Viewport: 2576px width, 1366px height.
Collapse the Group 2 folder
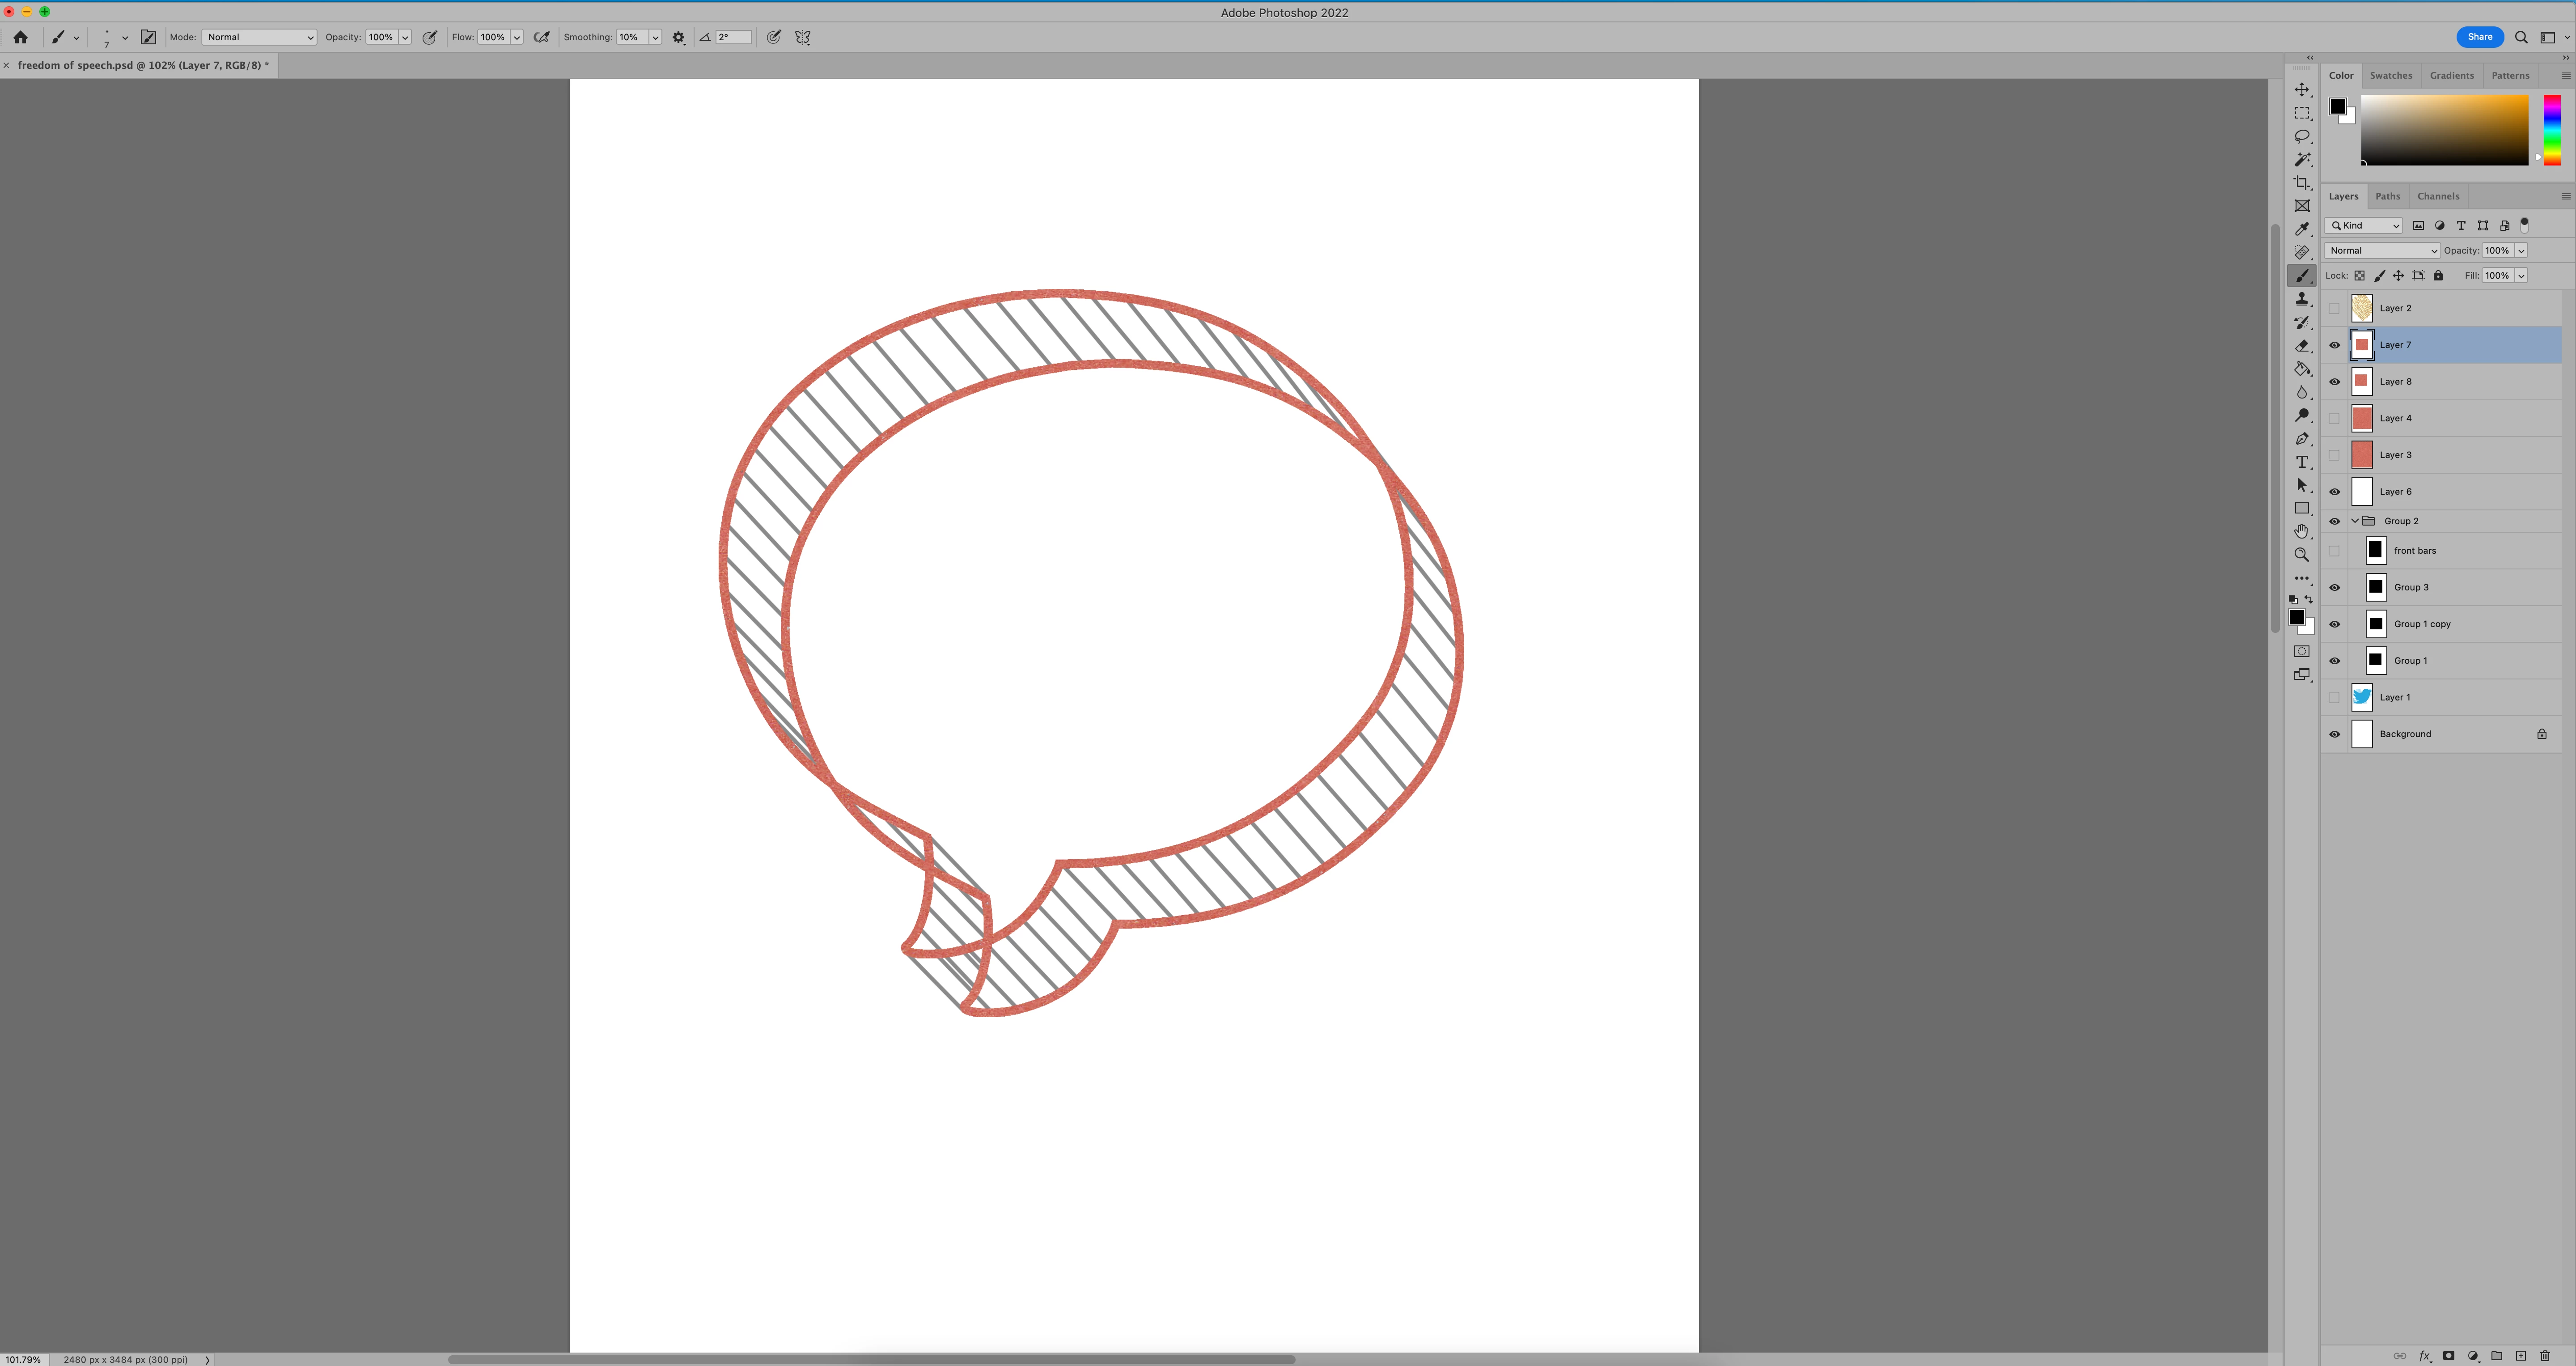click(x=2355, y=521)
